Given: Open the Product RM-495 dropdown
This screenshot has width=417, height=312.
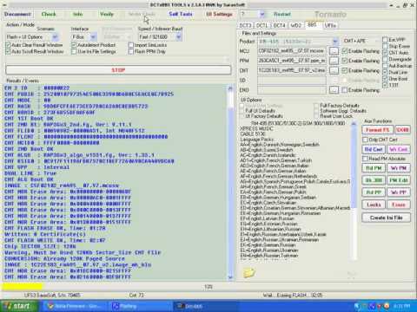Looking at the screenshot, I should pyautogui.click(x=298, y=42).
